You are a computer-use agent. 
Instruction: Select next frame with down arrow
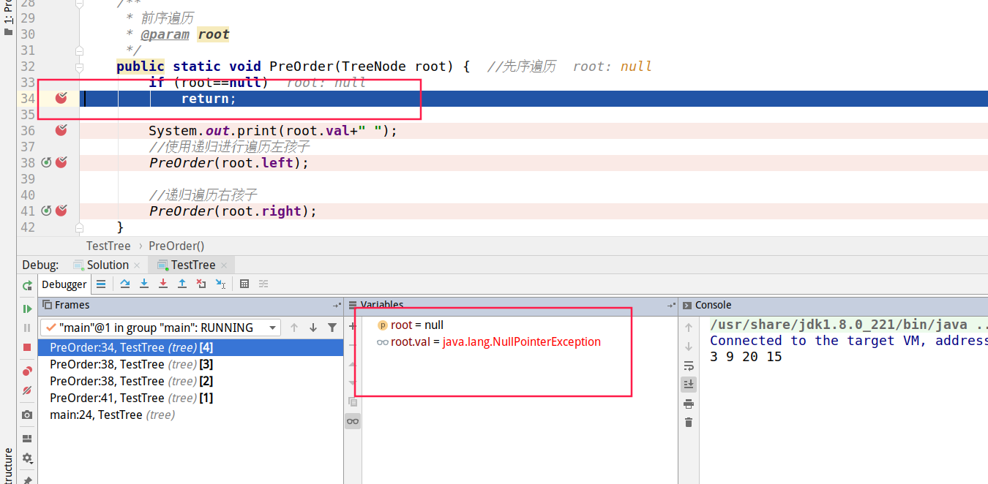[313, 328]
